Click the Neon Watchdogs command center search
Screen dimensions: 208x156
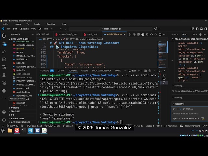[110, 29]
